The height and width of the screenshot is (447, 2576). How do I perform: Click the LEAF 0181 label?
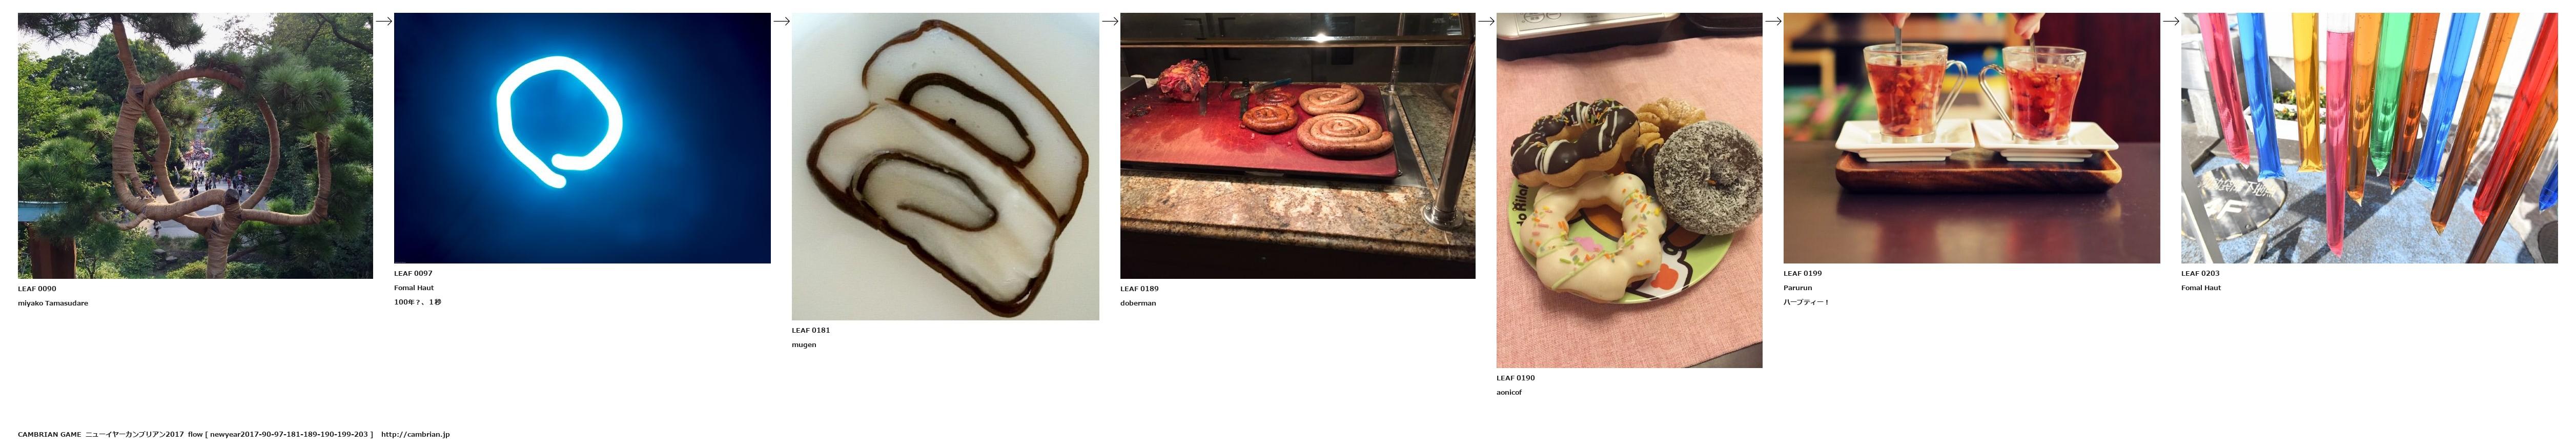click(811, 330)
